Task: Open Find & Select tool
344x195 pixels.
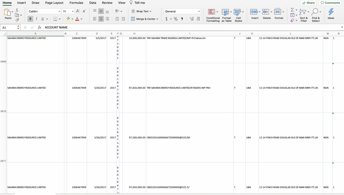Action: (x=316, y=15)
